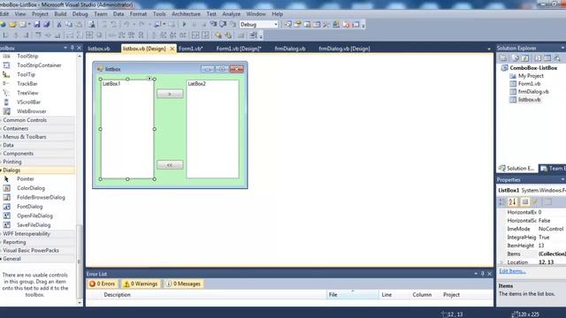Screen dimensions: 566x318
Task: Align Lefts using the layout toolbar icon
Action: tap(5, 35)
